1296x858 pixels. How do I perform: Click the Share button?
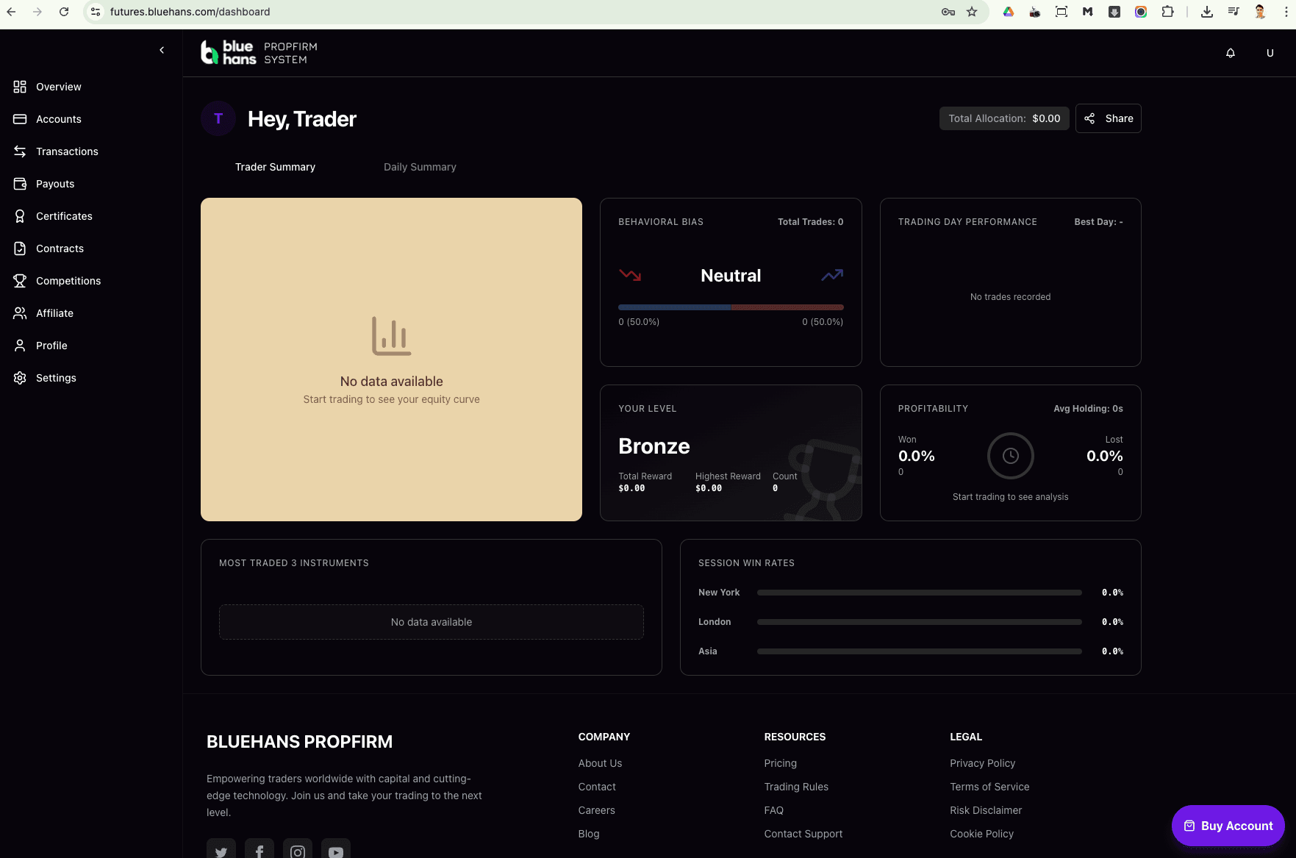coord(1108,118)
